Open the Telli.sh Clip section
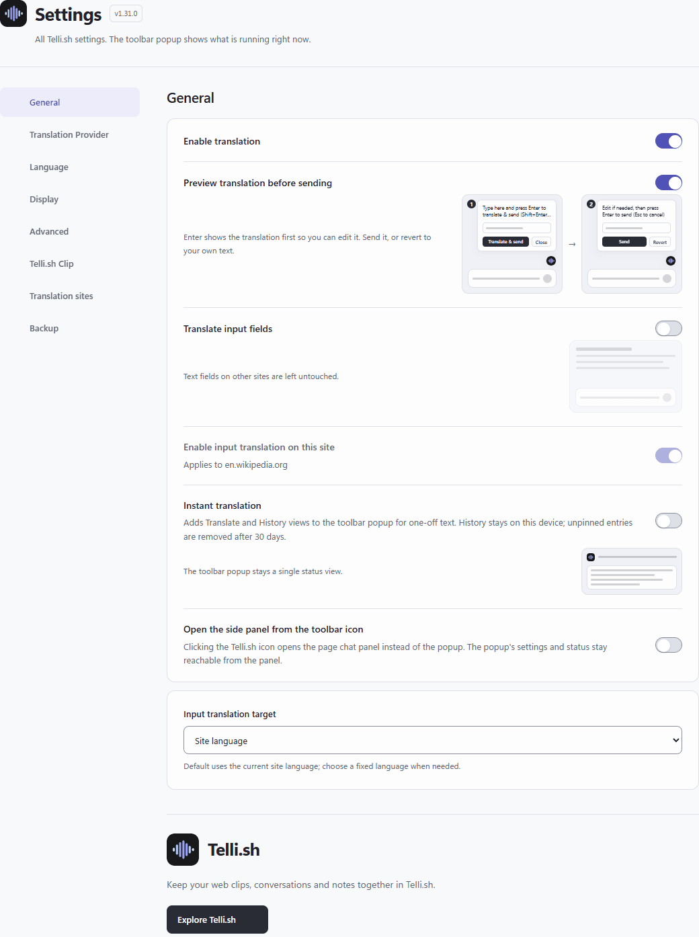The height and width of the screenshot is (937, 699). (x=70, y=263)
